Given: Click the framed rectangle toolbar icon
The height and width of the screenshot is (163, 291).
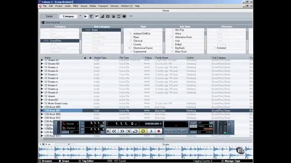Looking at the screenshot, I should coord(119,16).
